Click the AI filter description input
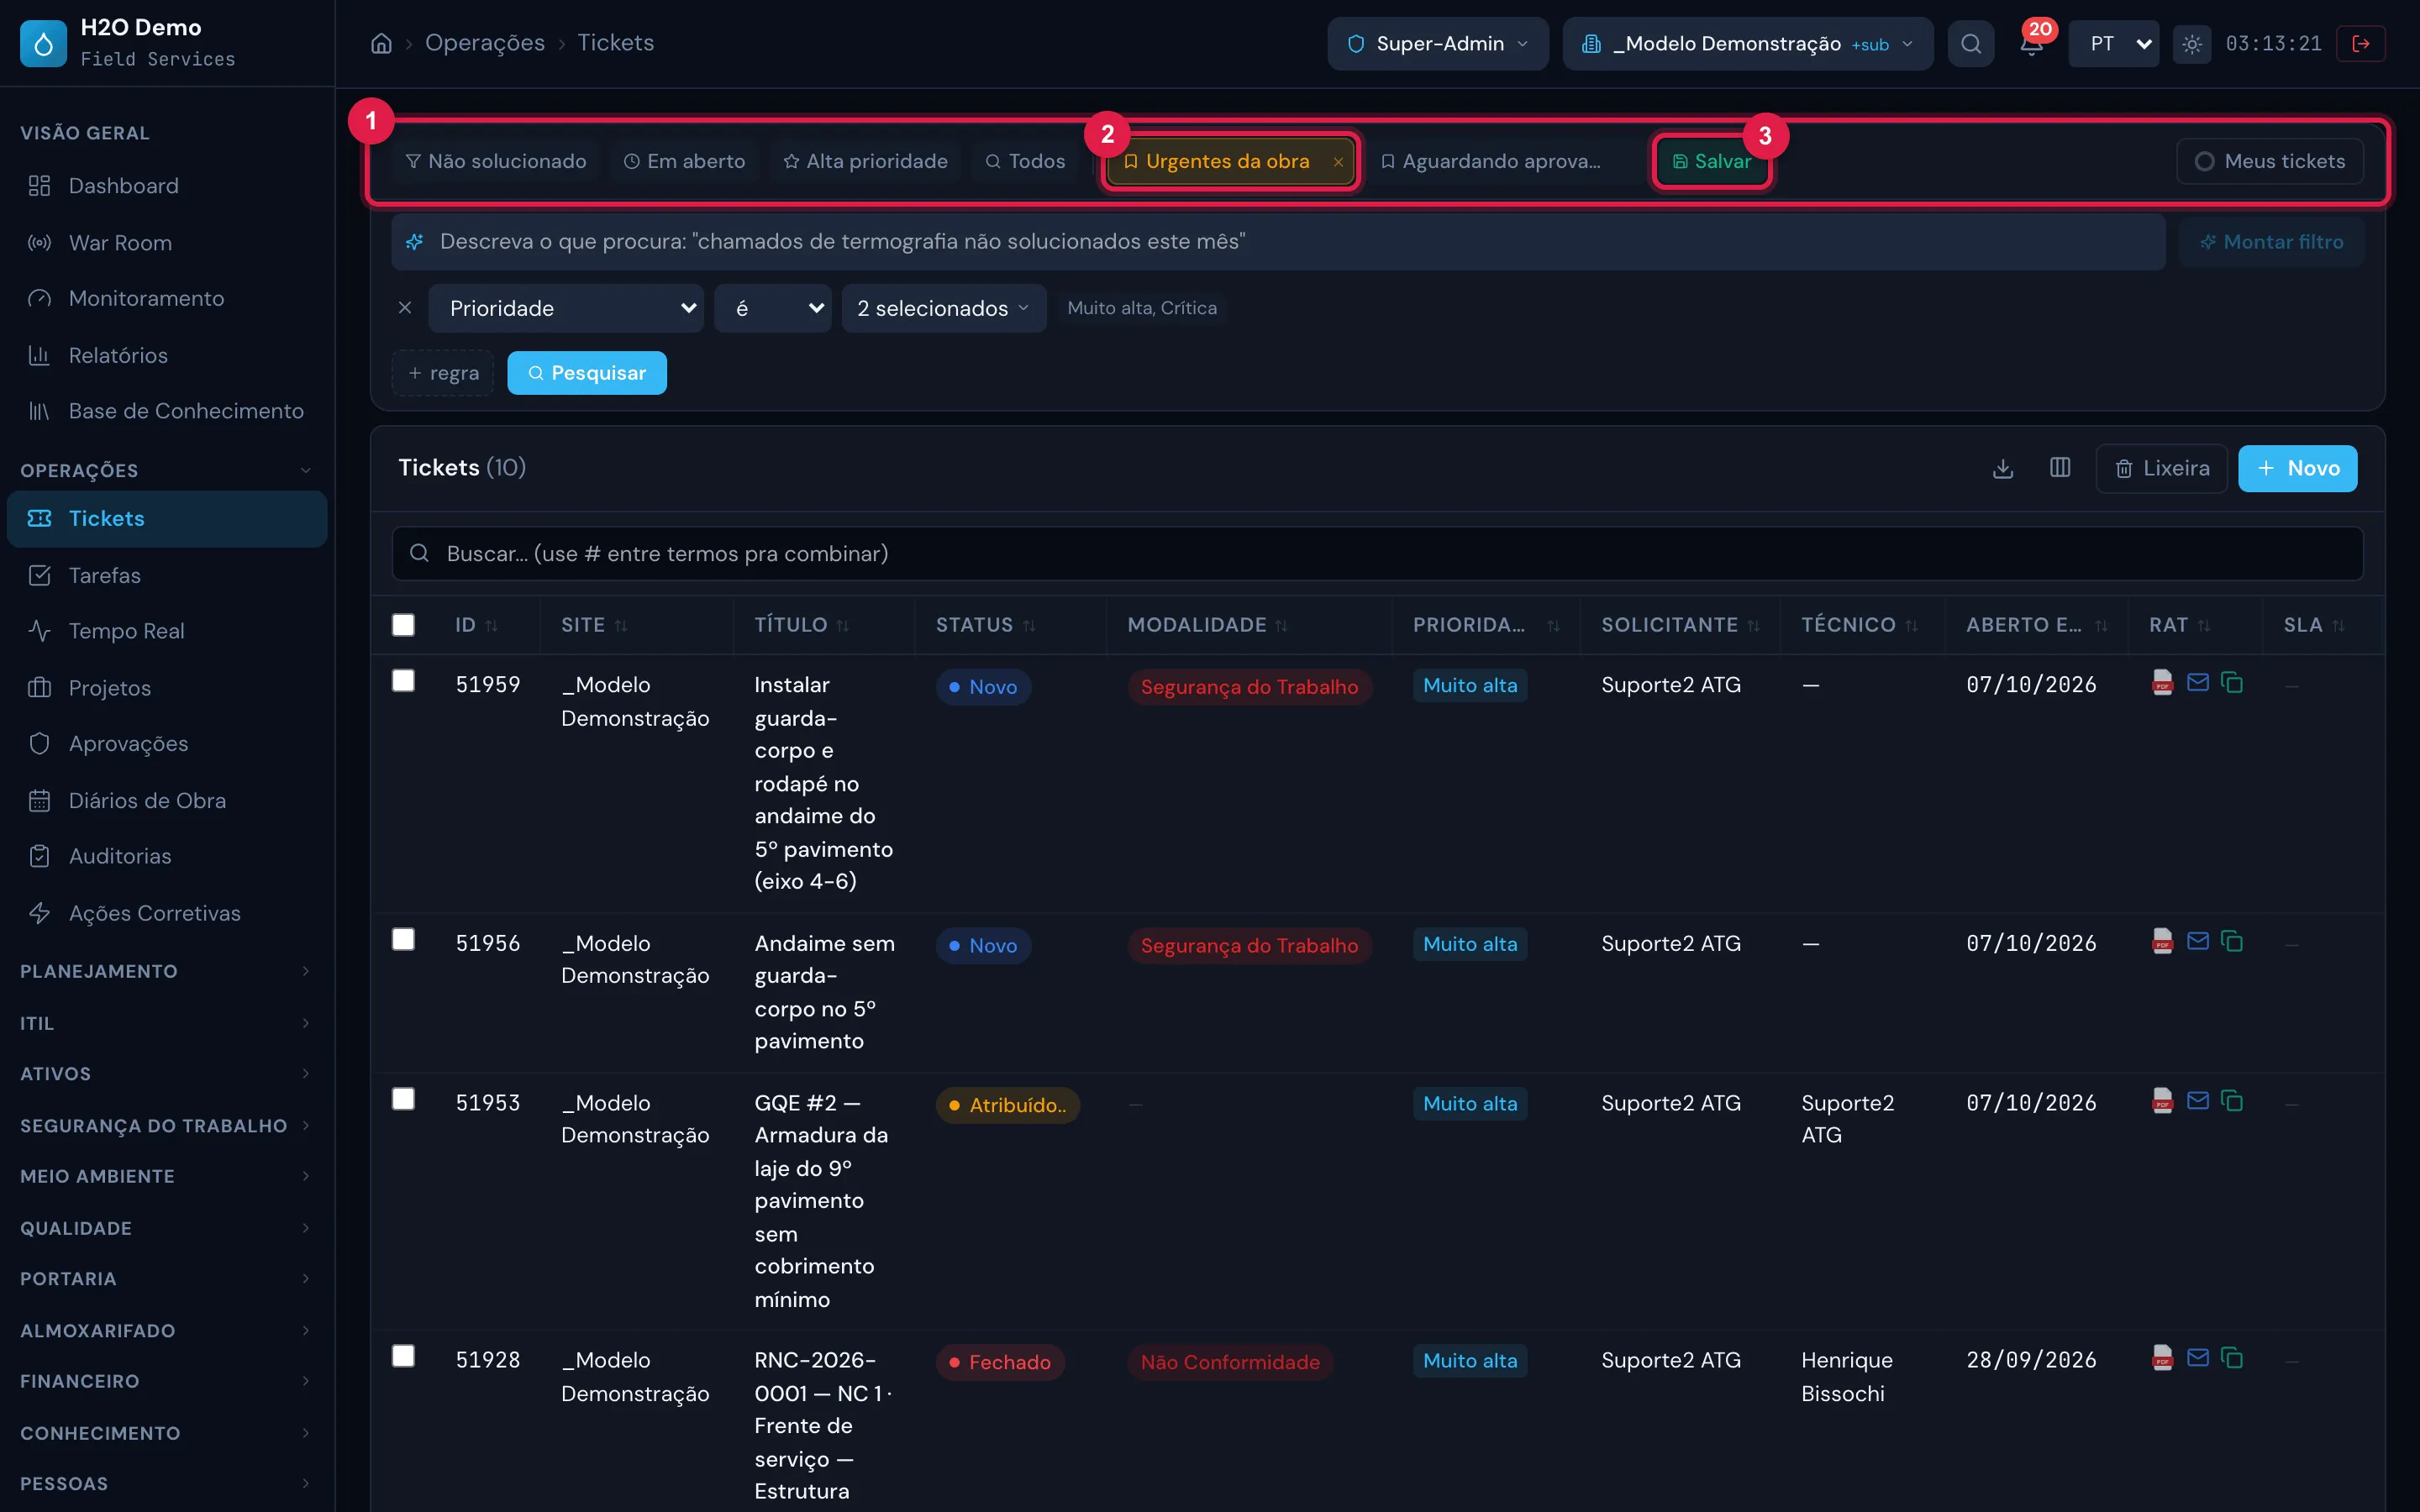The image size is (2420, 1512). pyautogui.click(x=1278, y=242)
